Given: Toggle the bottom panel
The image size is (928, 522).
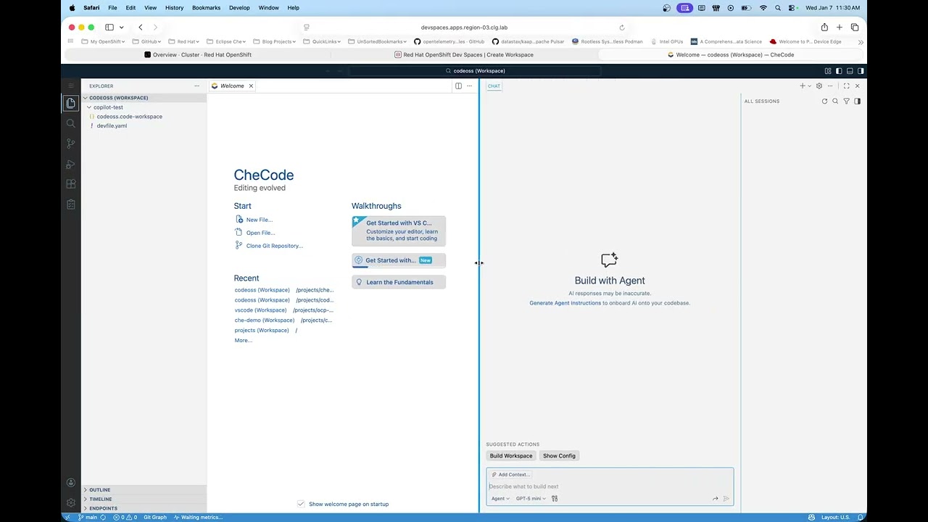Looking at the screenshot, I should (x=850, y=71).
